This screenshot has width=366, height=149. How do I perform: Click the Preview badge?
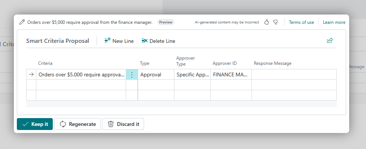coord(166,22)
